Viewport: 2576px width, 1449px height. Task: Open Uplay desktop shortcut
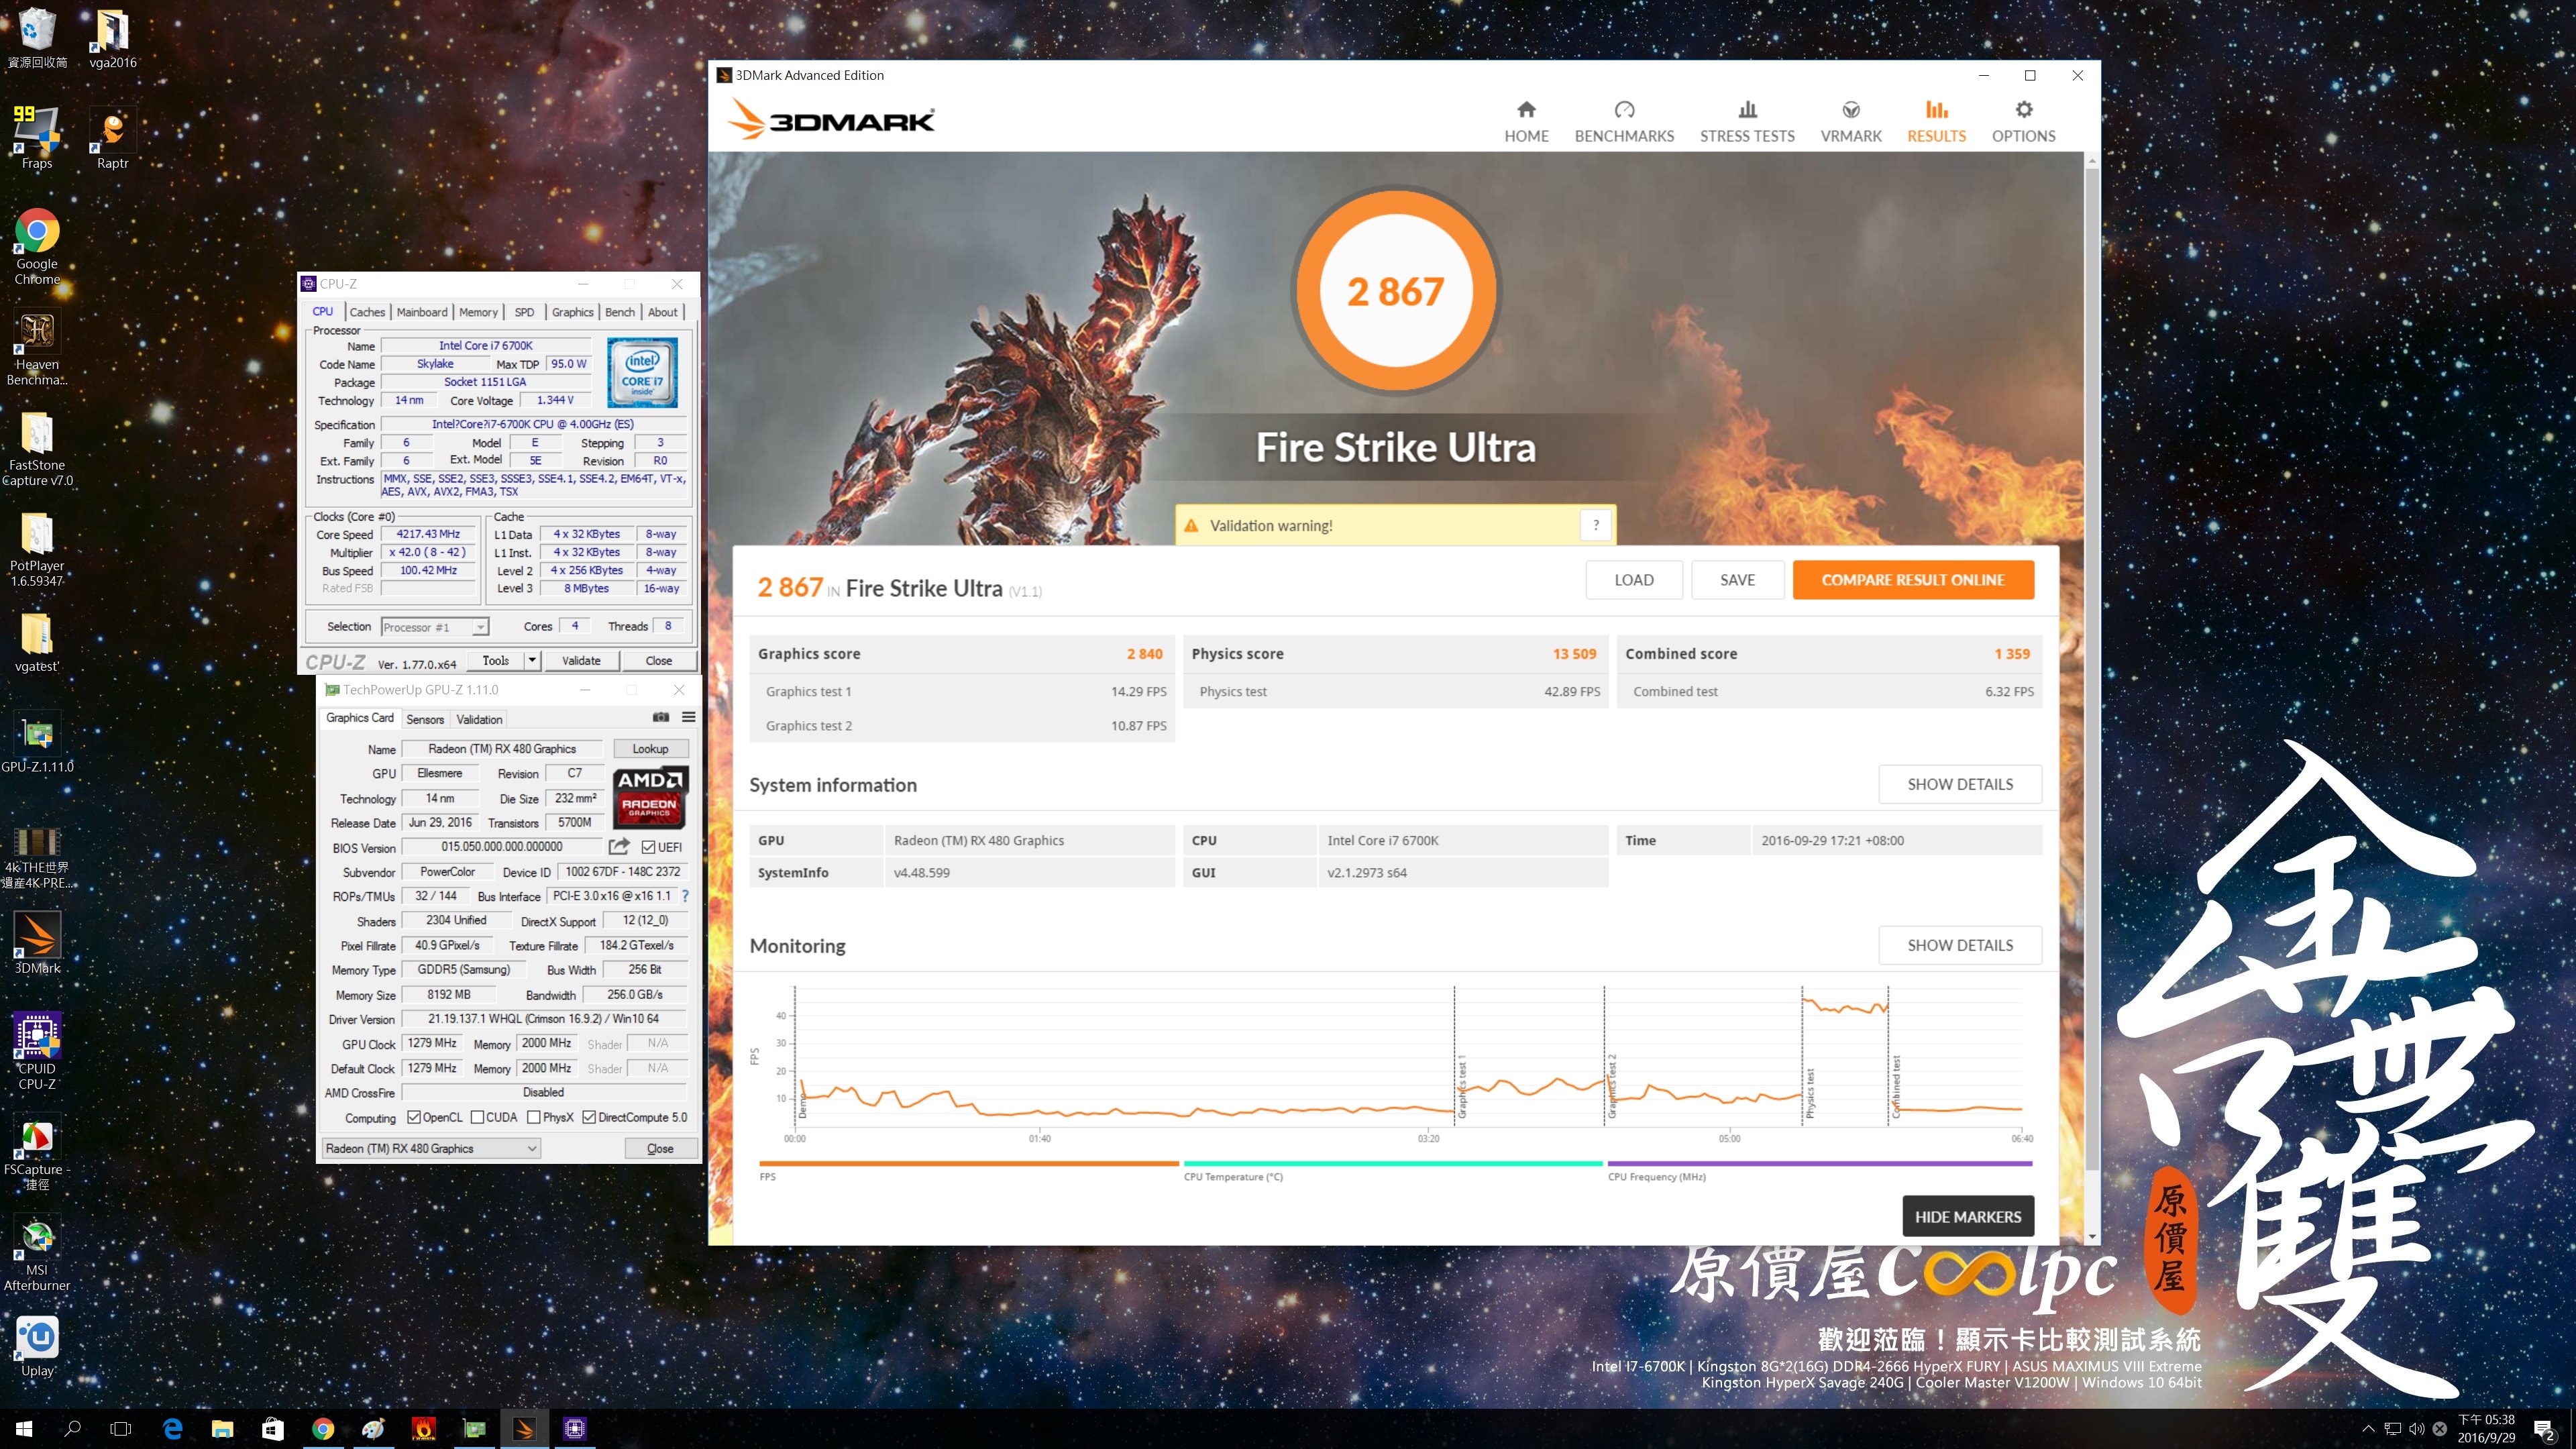point(37,1346)
